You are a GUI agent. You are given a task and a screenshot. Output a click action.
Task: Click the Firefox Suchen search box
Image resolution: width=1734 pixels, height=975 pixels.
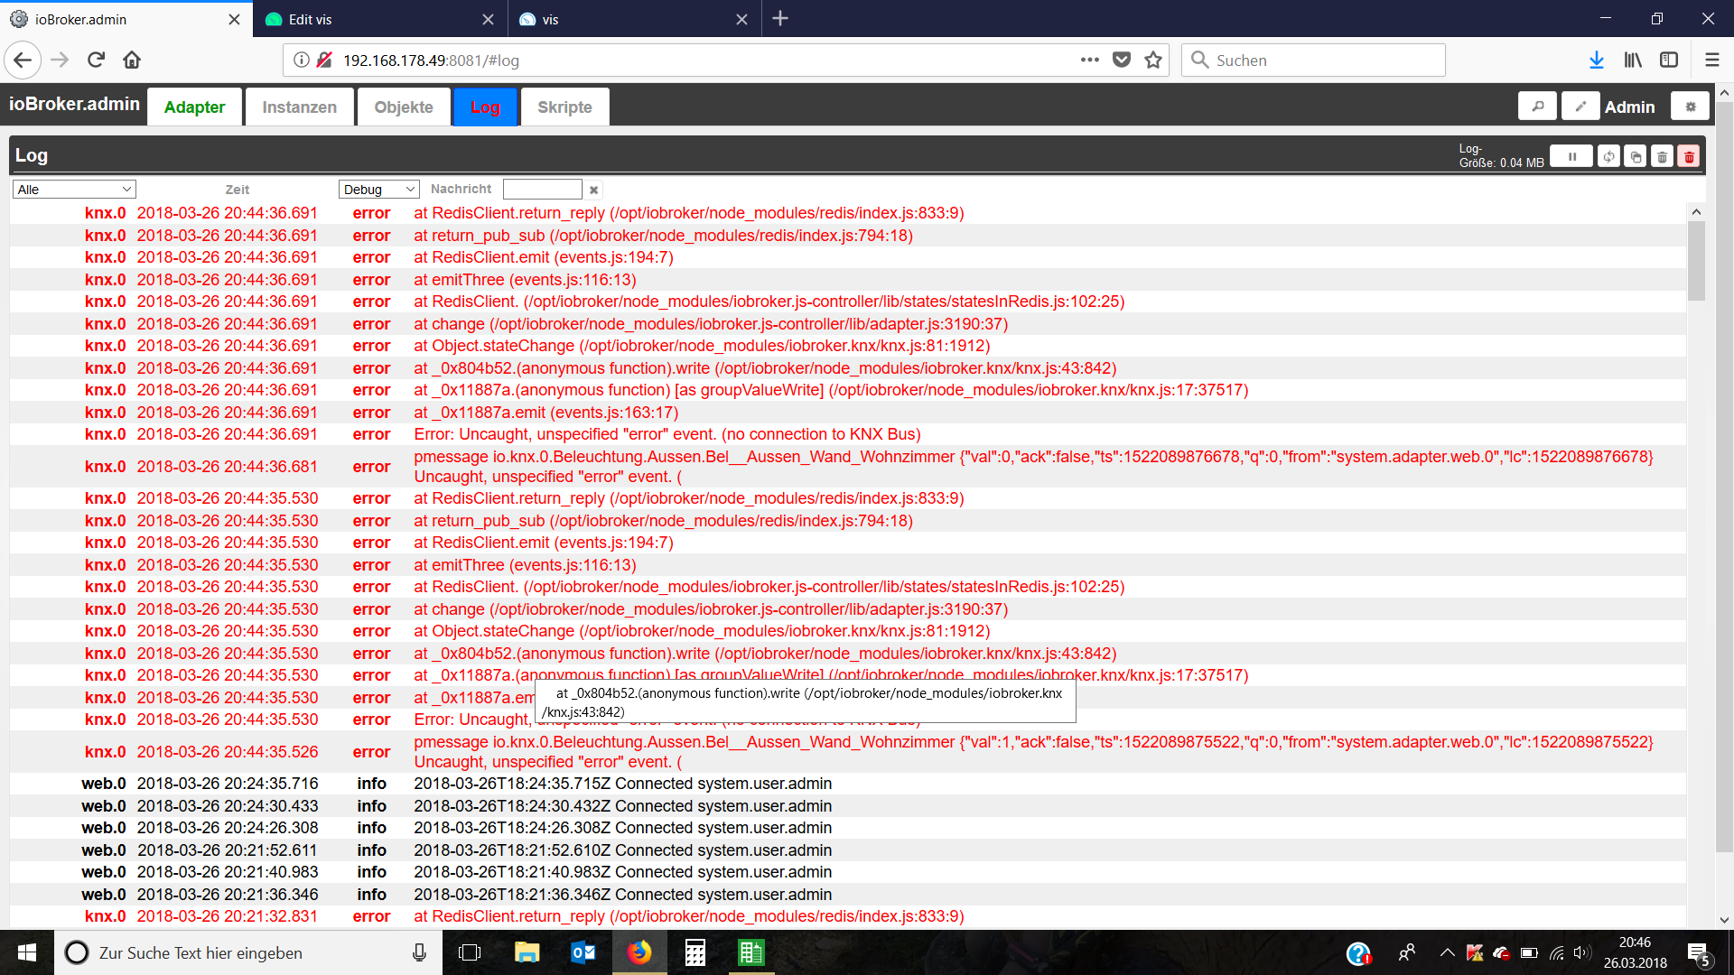(x=1313, y=60)
